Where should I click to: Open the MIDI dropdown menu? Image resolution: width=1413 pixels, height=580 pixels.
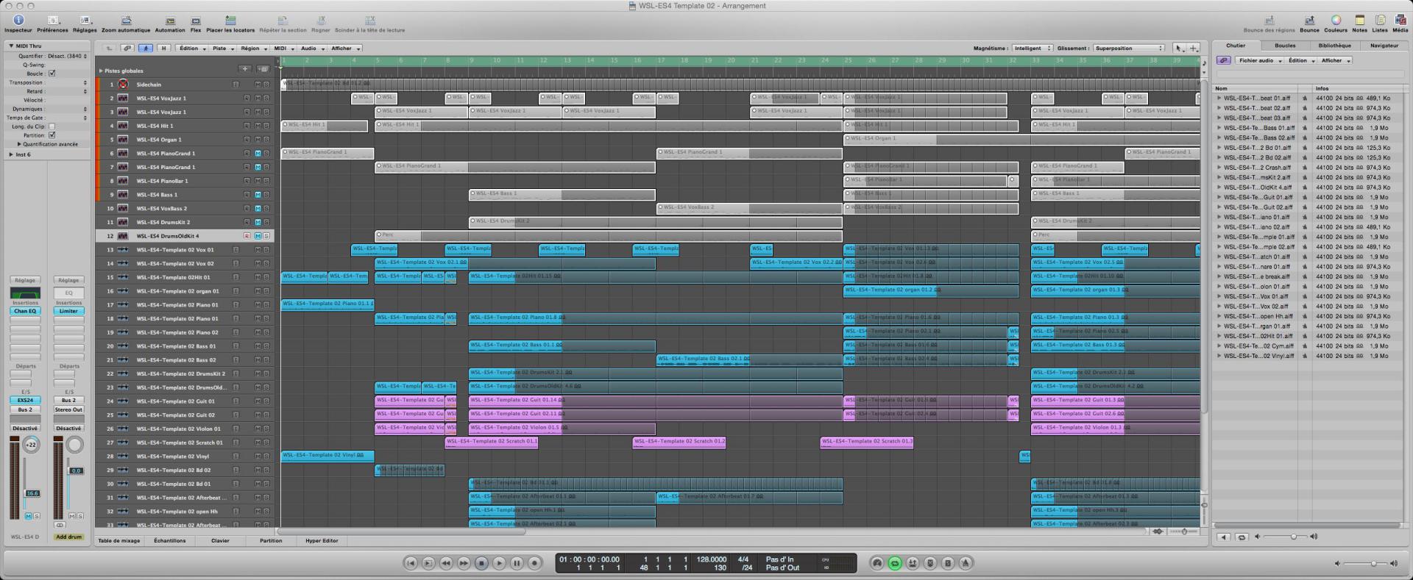(283, 49)
